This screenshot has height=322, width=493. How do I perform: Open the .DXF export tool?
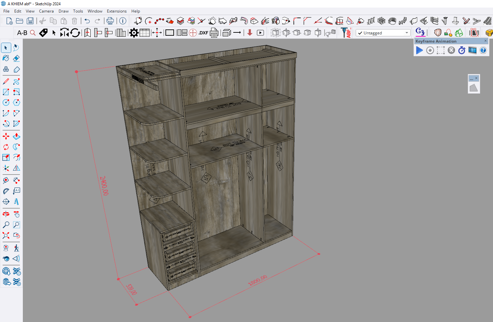click(203, 33)
